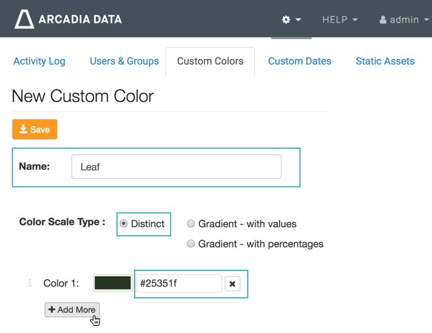432x333 pixels.
Task: Click the #25351f hex code field
Action: tap(178, 283)
